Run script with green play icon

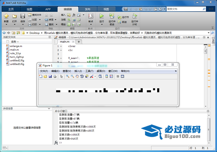pyautogui.click(x=102, y=16)
